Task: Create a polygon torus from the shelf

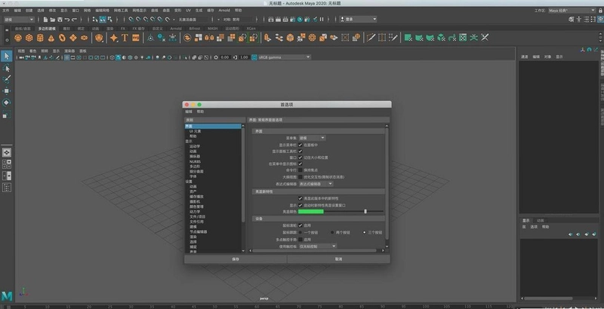Action: point(62,38)
